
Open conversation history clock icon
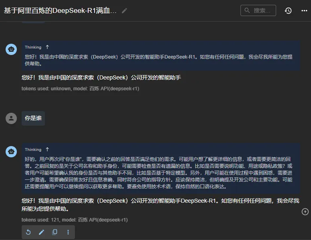pyautogui.click(x=288, y=10)
